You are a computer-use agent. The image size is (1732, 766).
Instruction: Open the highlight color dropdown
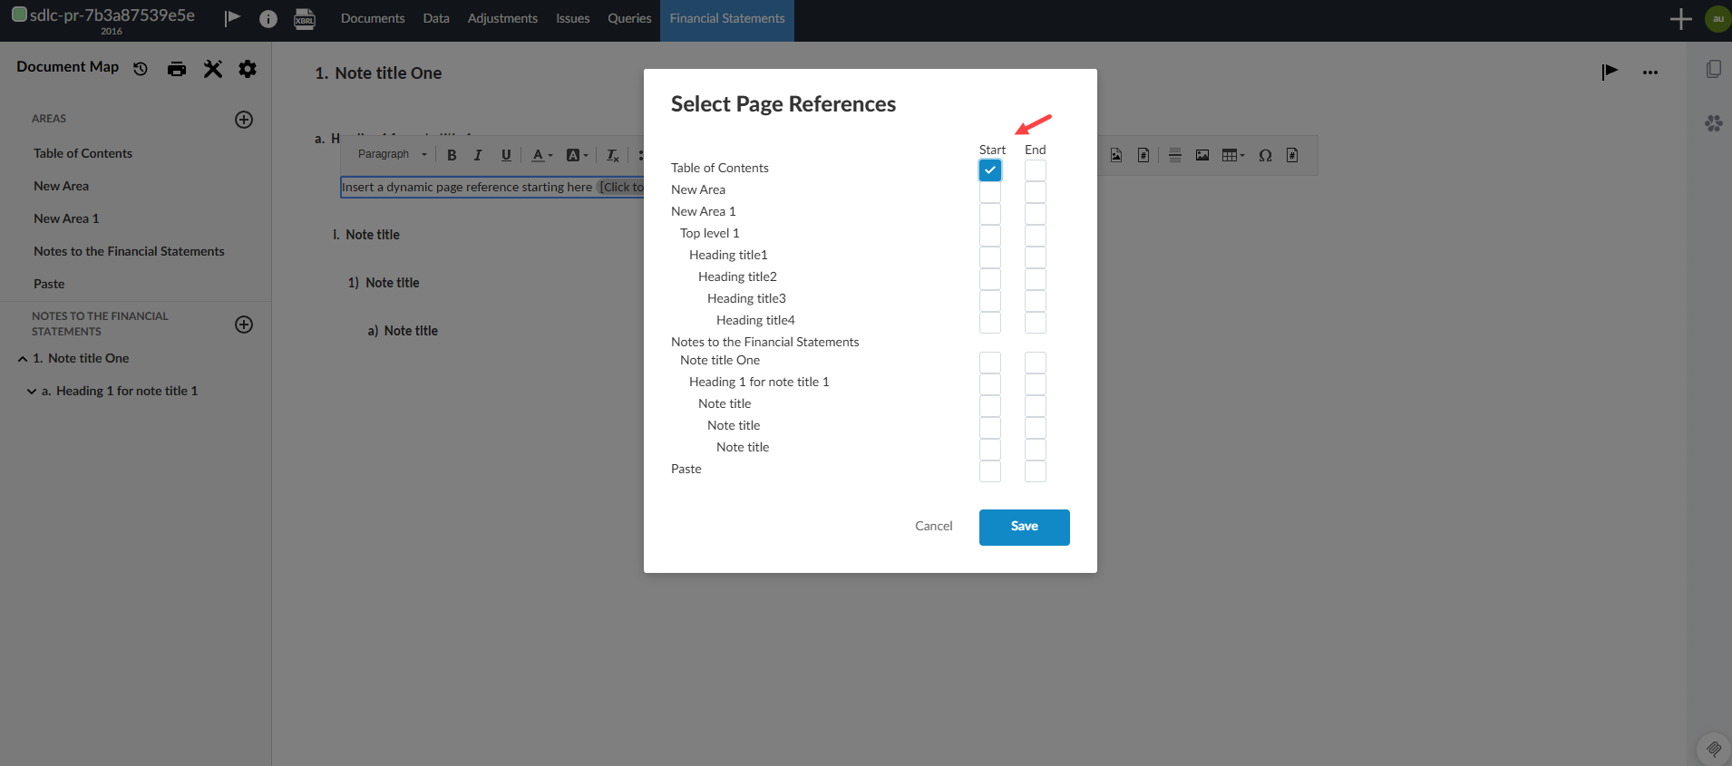pyautogui.click(x=578, y=155)
